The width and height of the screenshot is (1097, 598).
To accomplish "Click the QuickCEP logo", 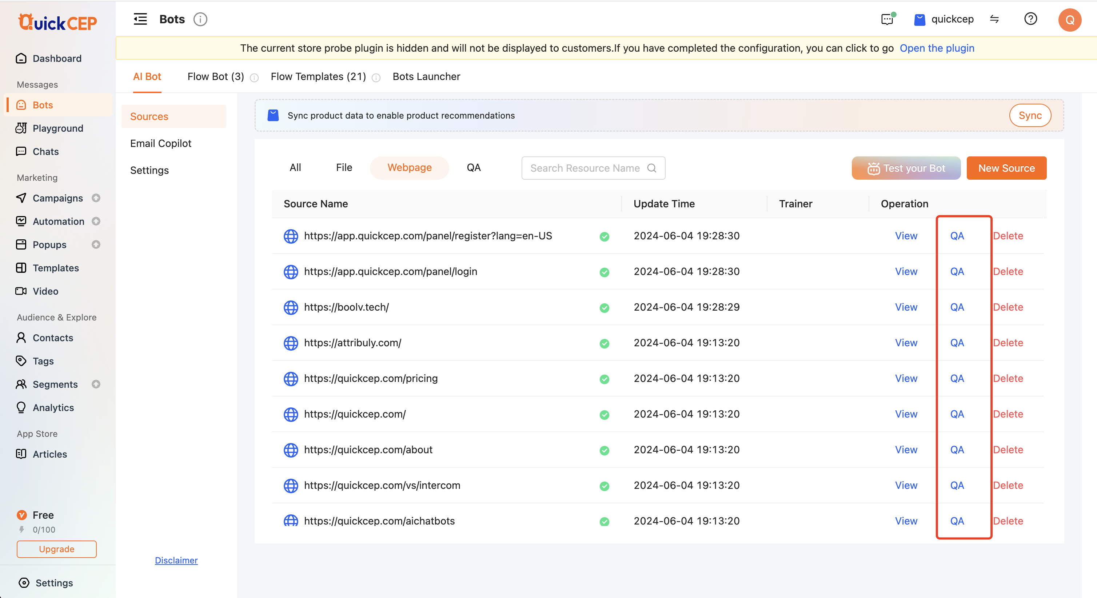I will click(57, 22).
